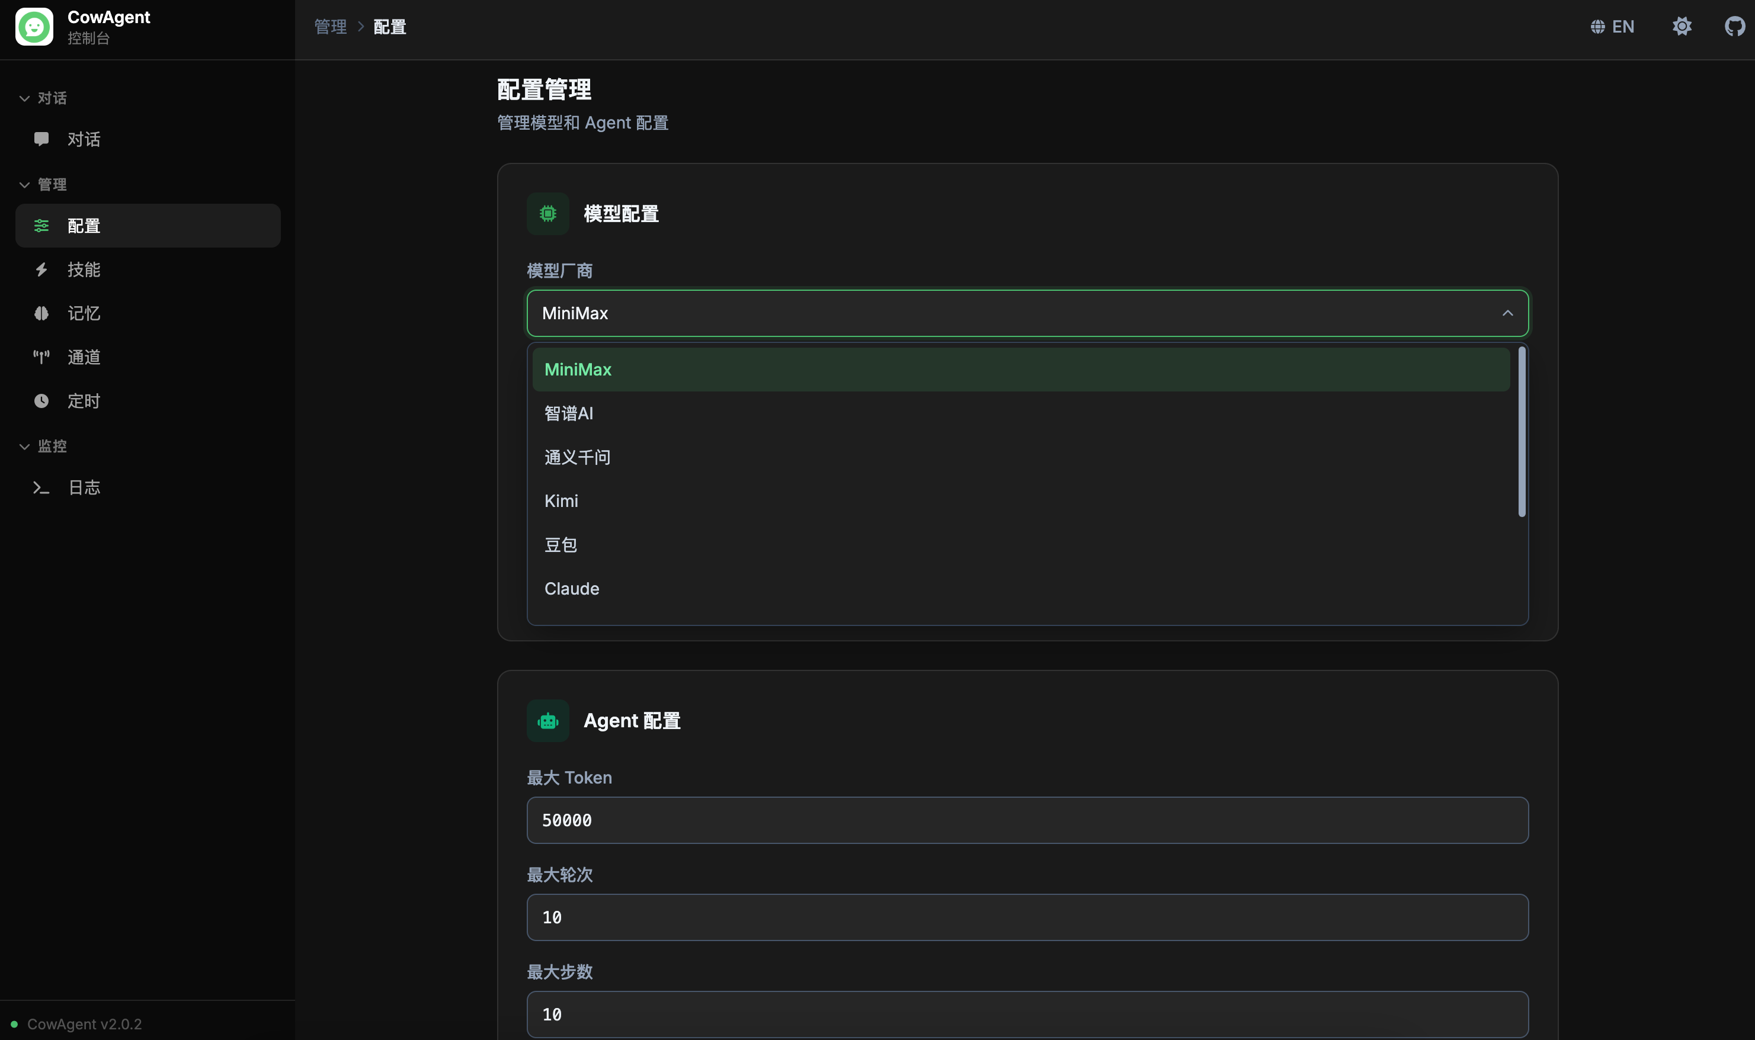Click the CowAgent logo icon
Viewport: 1755px width, 1040px height.
pos(34,27)
